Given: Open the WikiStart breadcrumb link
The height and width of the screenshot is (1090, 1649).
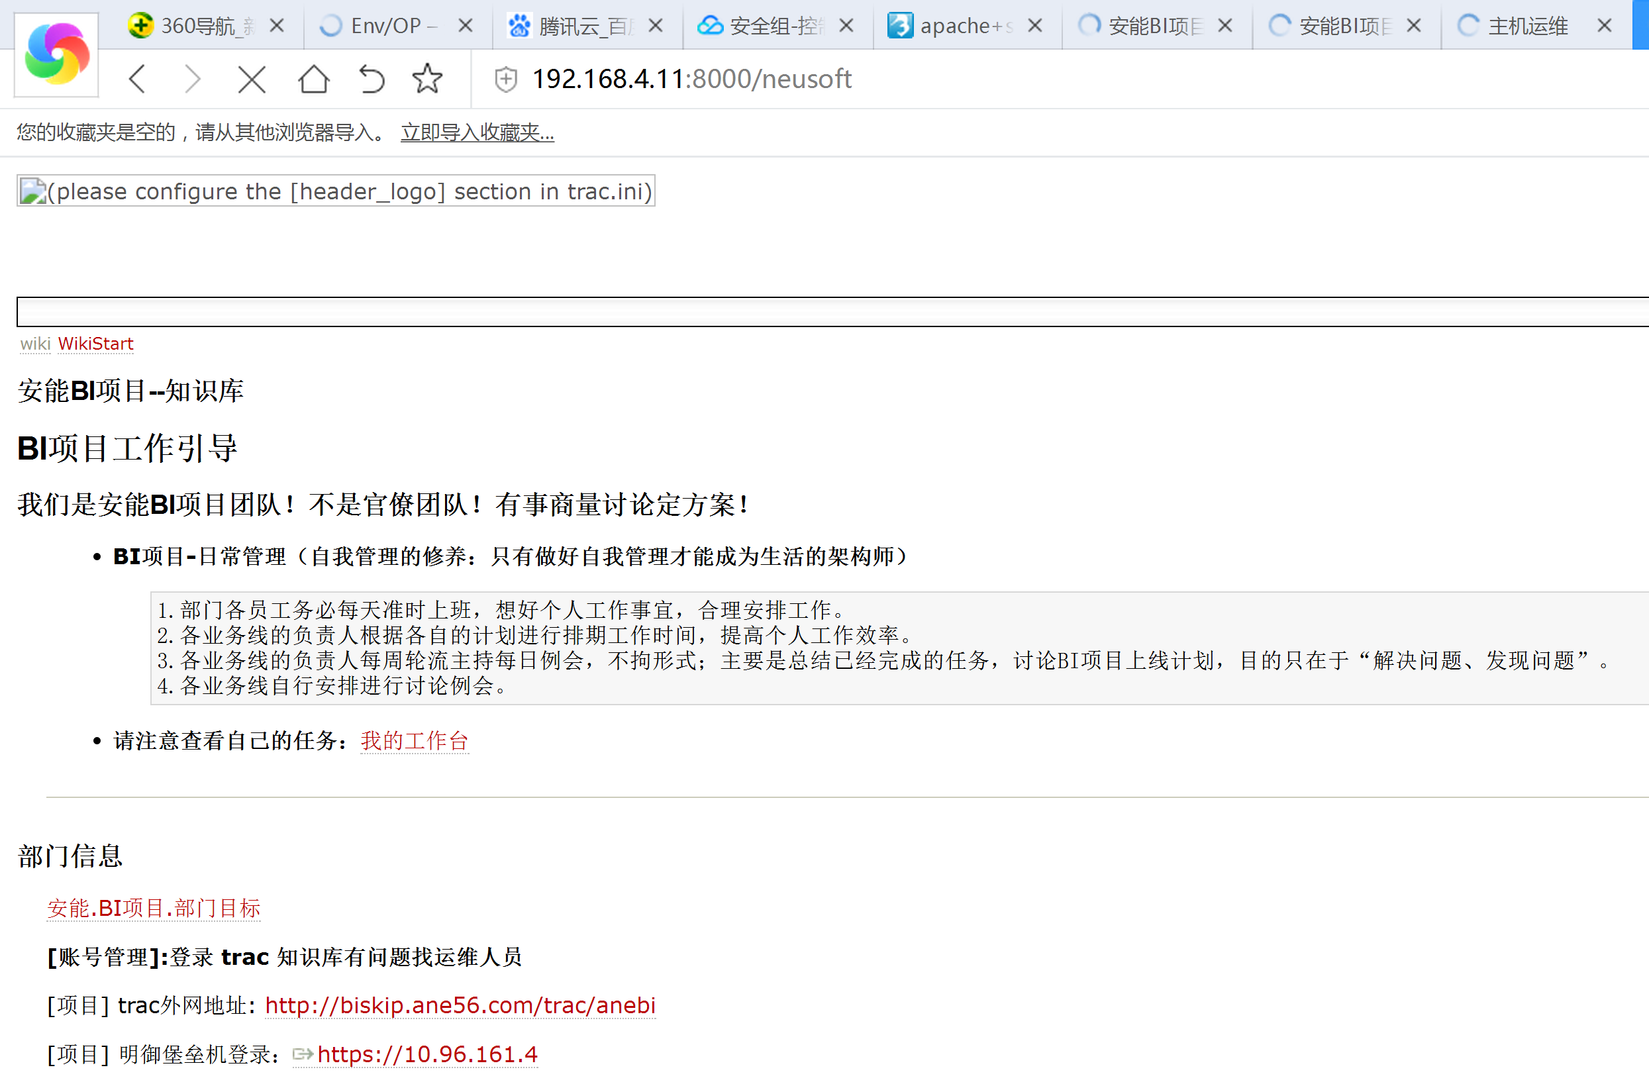Looking at the screenshot, I should click(95, 344).
